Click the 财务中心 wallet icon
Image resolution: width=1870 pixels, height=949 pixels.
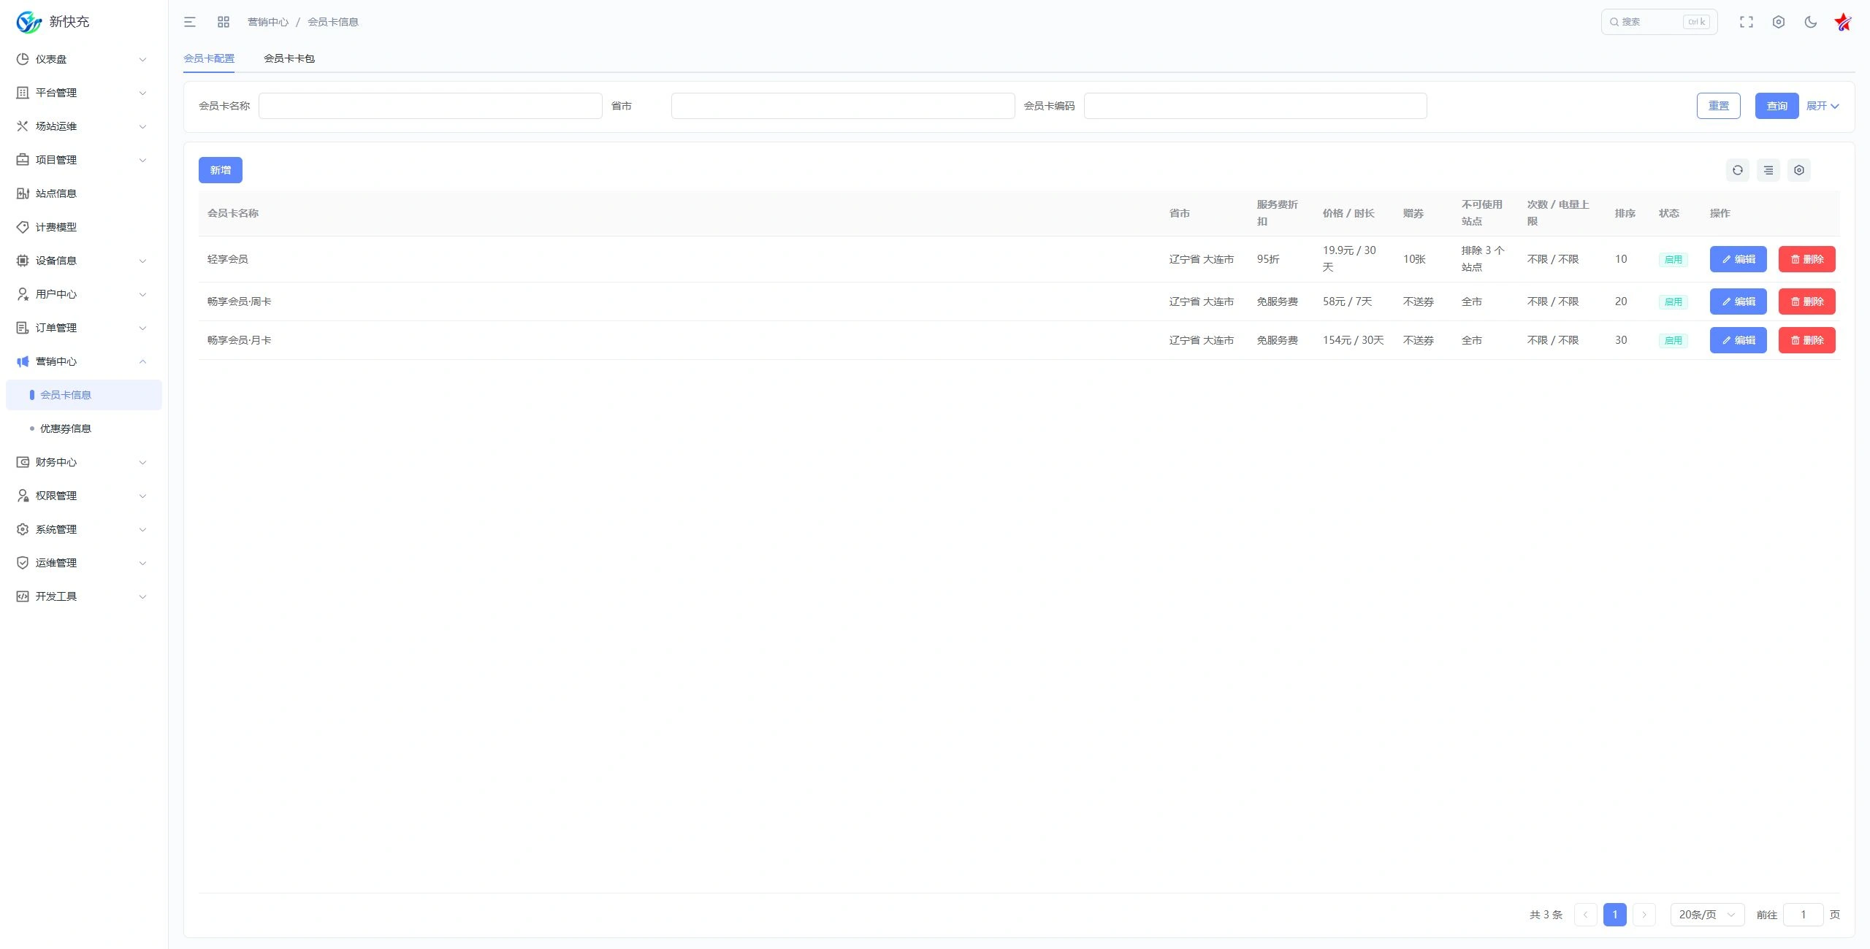click(x=23, y=462)
